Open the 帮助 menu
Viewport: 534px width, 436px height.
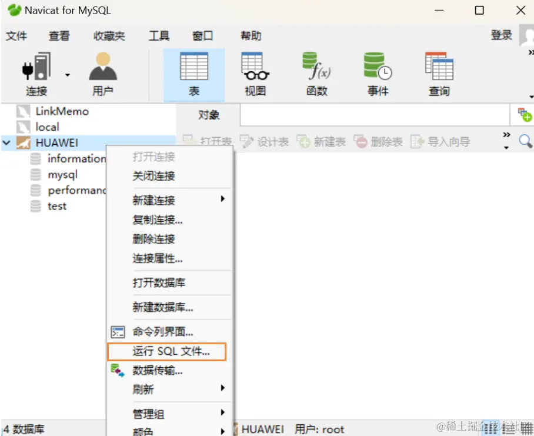251,35
